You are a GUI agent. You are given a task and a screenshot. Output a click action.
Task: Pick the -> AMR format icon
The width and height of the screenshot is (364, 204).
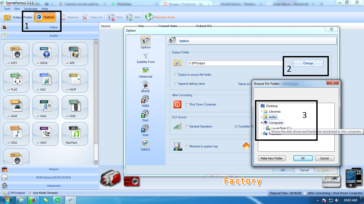tap(16, 107)
